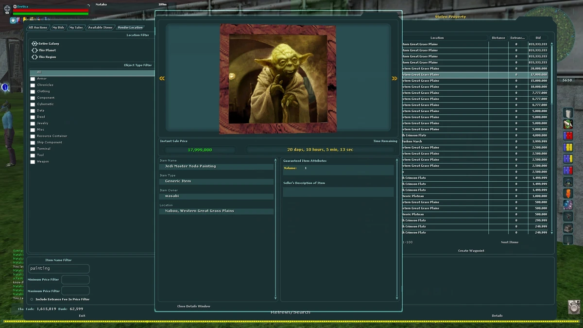Image resolution: width=583 pixels, height=328 pixels.
Task: Click the right arrow beside the Yoda painting
Action: [394, 78]
